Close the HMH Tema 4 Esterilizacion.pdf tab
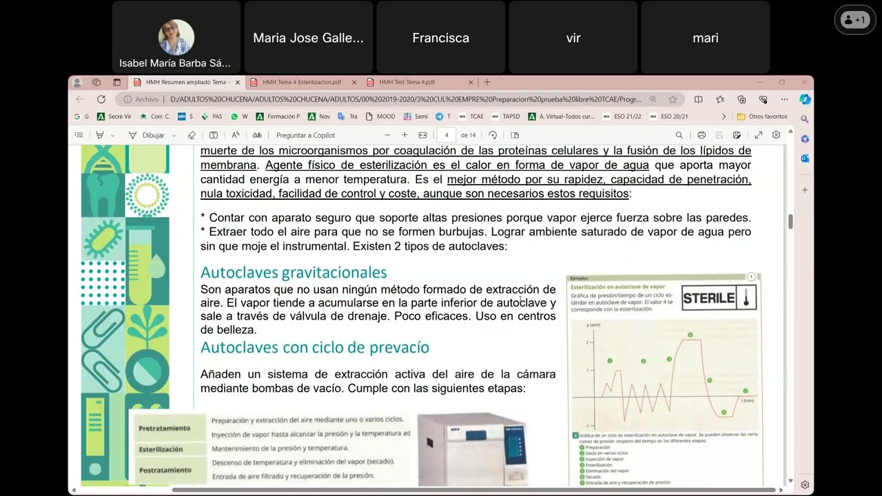This screenshot has height=496, width=882. click(x=354, y=82)
